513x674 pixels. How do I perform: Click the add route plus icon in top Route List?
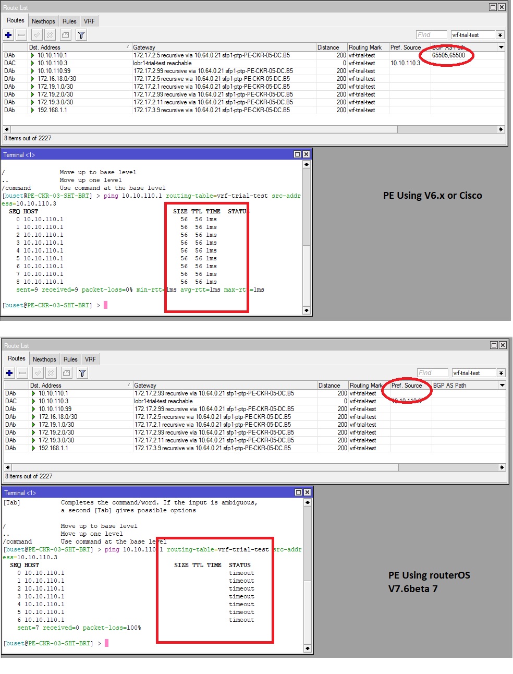(x=8, y=35)
